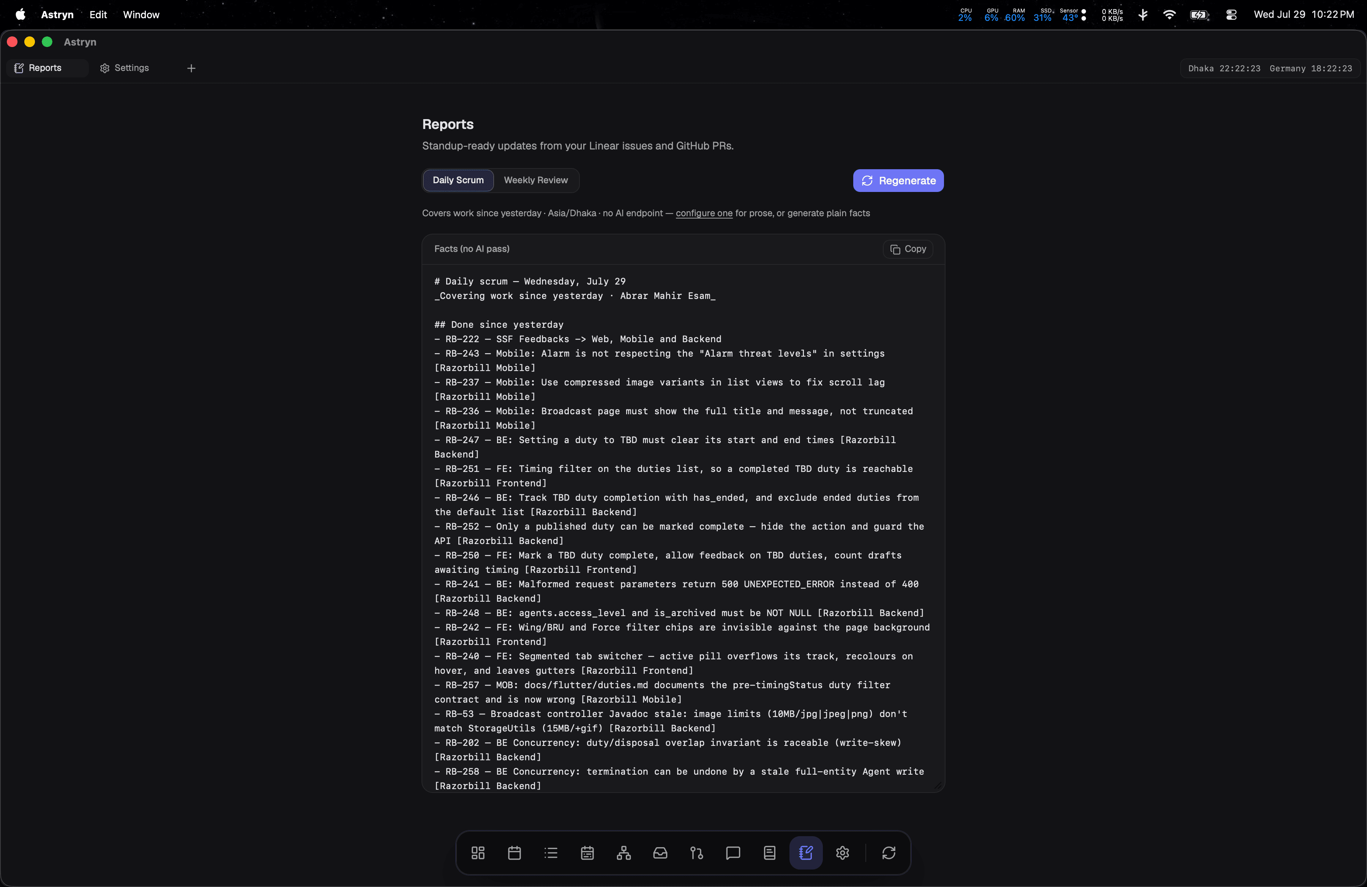
Task: Follow the 'configure one' link
Action: pos(704,213)
